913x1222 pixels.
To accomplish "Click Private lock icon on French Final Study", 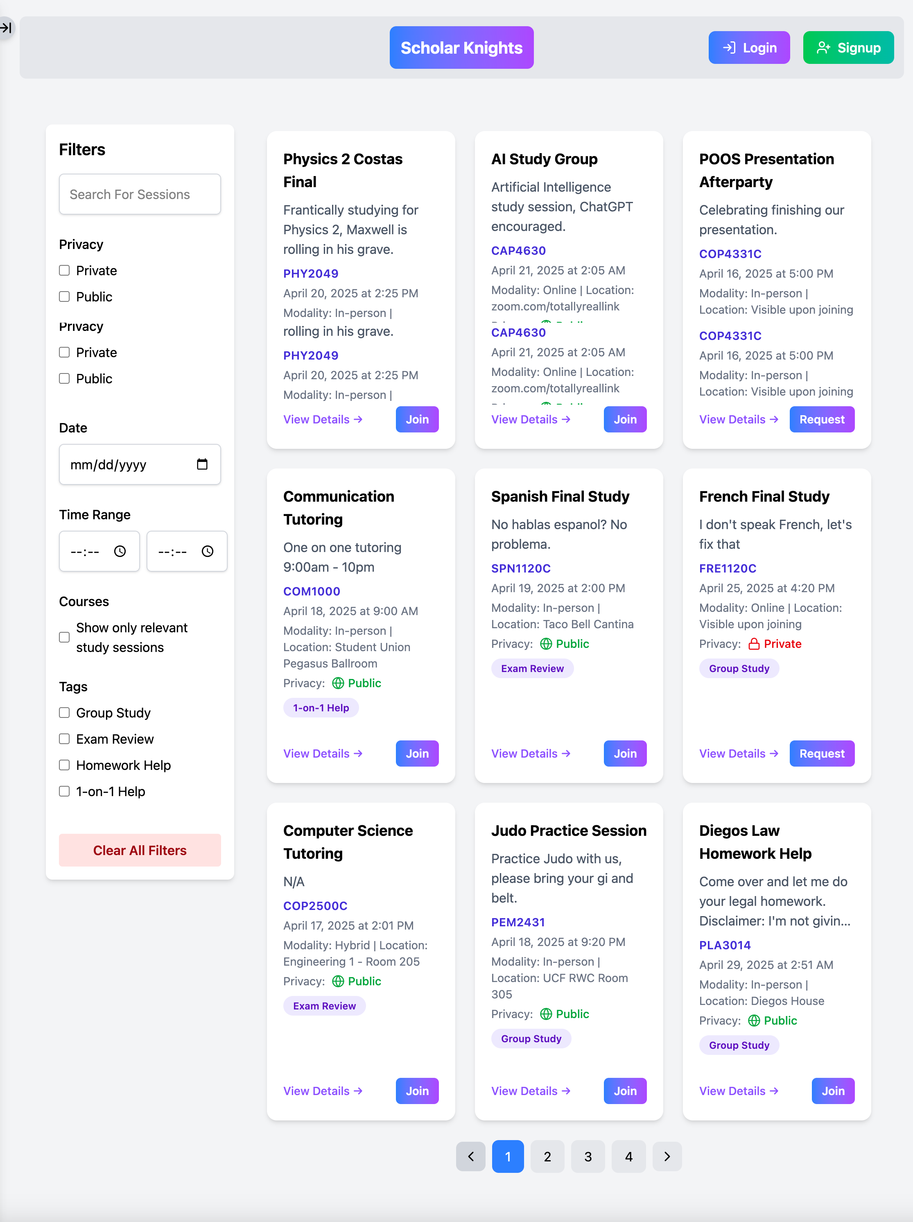I will pos(754,644).
